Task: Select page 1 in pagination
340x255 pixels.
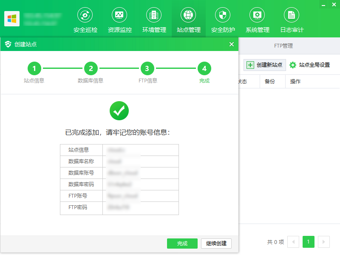Action: tap(309, 242)
